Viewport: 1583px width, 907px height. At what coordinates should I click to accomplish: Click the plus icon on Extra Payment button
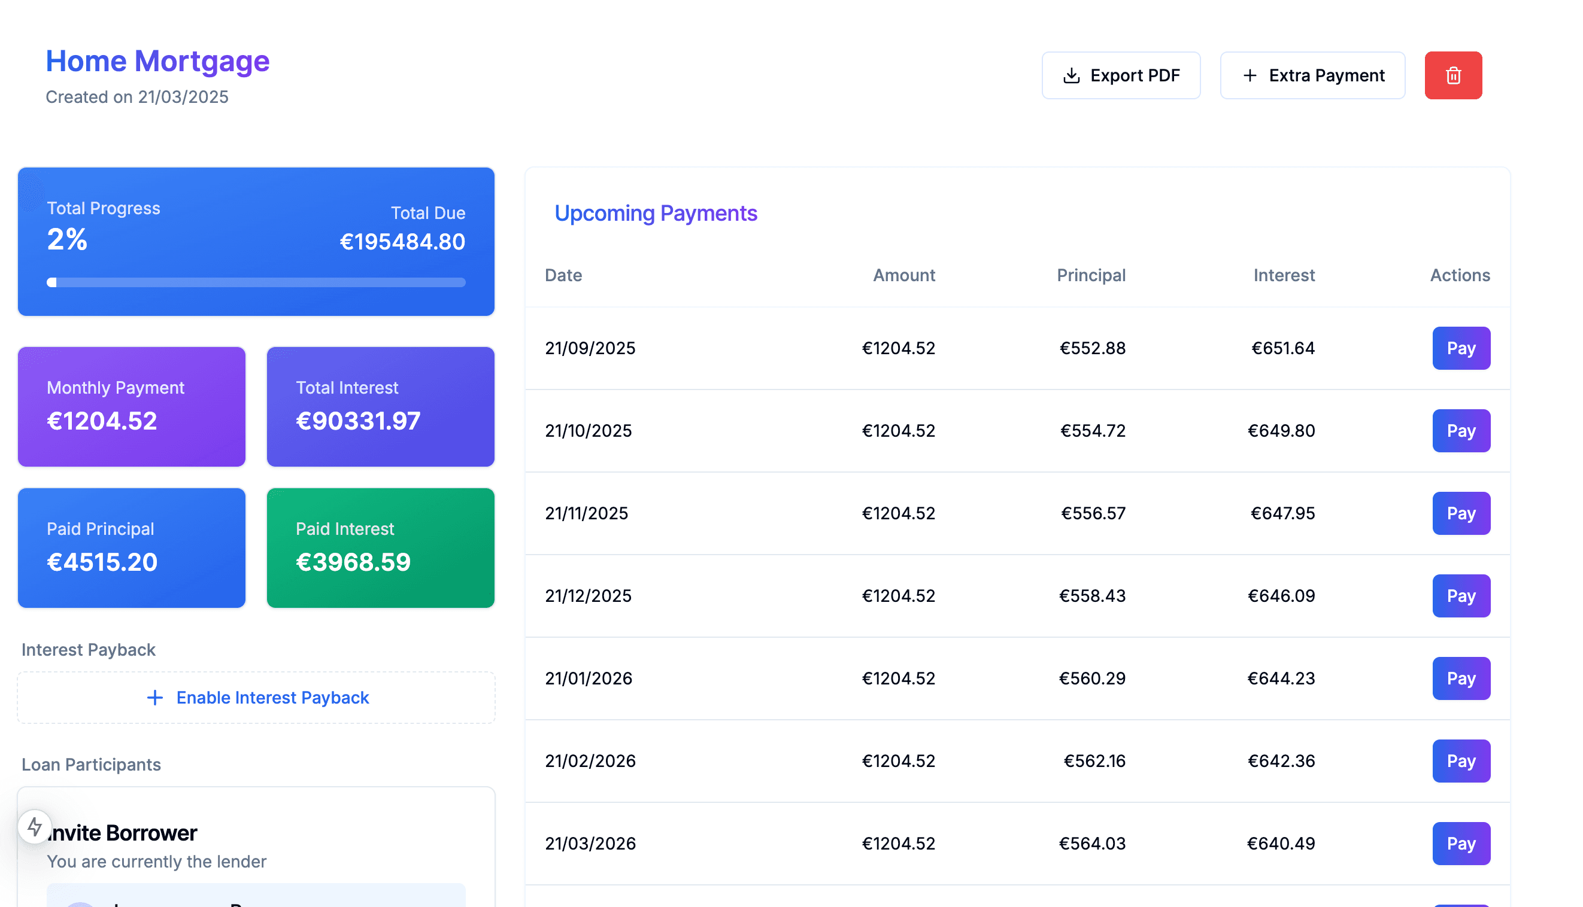tap(1250, 75)
